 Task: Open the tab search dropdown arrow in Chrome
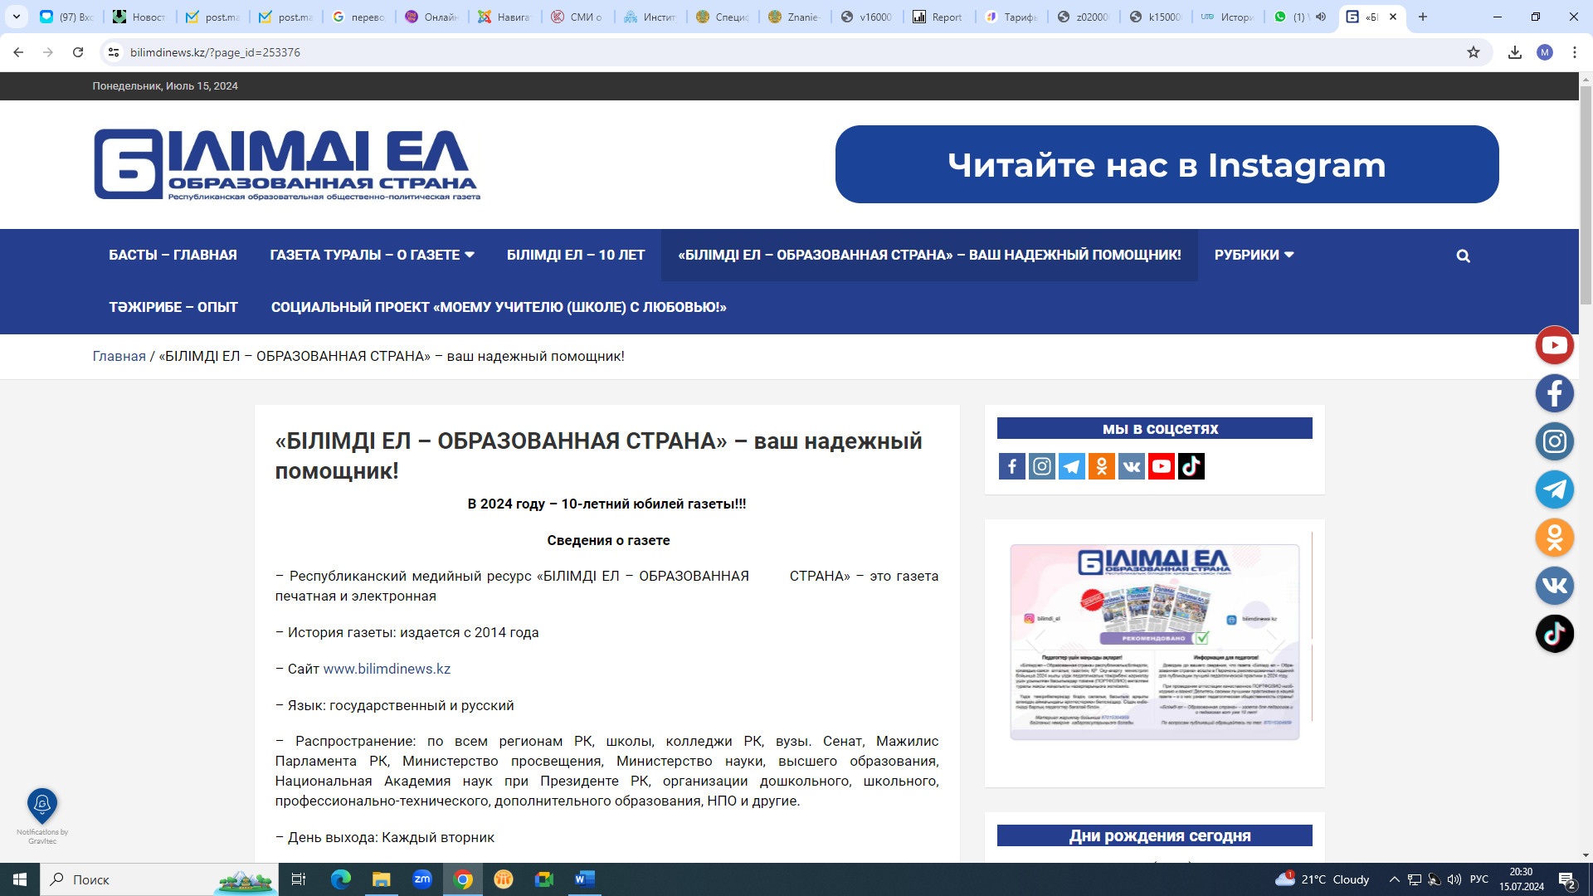click(17, 17)
